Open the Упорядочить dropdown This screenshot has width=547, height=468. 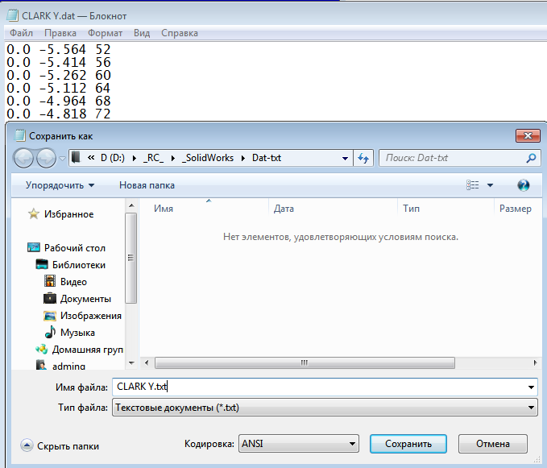60,185
